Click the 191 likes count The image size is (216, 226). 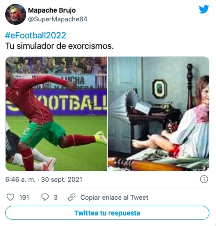(24, 197)
